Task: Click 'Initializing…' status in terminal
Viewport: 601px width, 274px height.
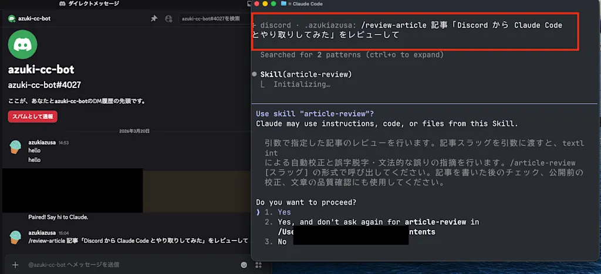Action: pyautogui.click(x=302, y=84)
